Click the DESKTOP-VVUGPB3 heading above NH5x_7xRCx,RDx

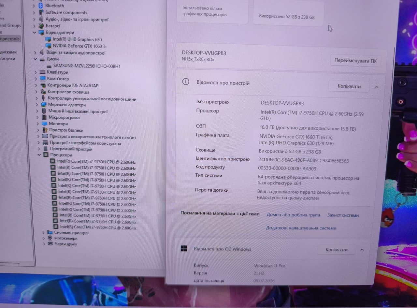pos(204,52)
